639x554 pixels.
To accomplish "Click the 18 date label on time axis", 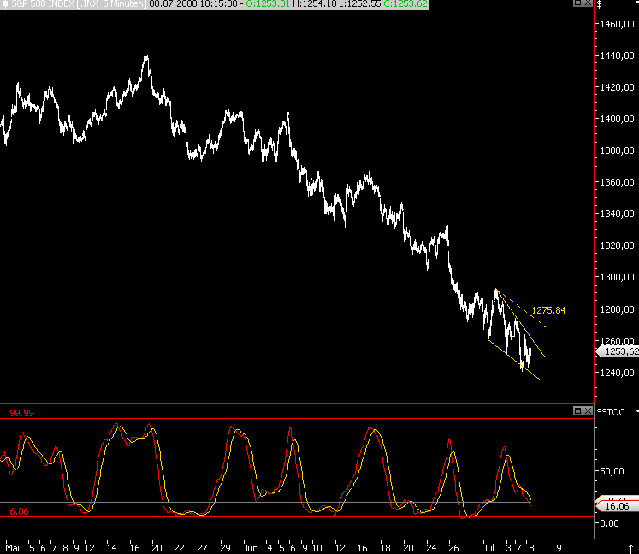I will coord(385,548).
